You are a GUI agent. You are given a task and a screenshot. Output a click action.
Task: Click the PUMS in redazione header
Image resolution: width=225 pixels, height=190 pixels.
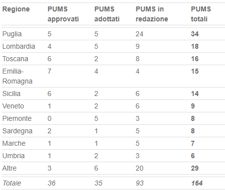(152, 14)
